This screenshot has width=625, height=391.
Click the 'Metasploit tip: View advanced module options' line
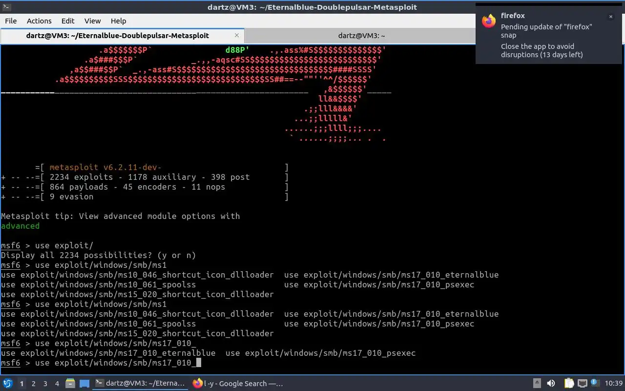[x=120, y=216]
